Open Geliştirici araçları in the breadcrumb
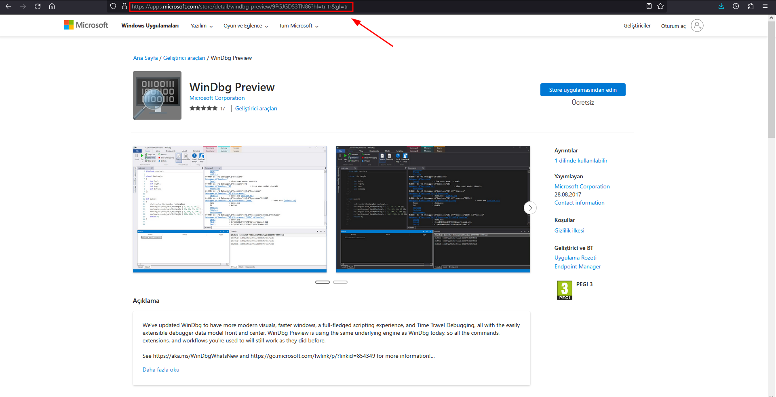The height and width of the screenshot is (397, 776). (184, 58)
